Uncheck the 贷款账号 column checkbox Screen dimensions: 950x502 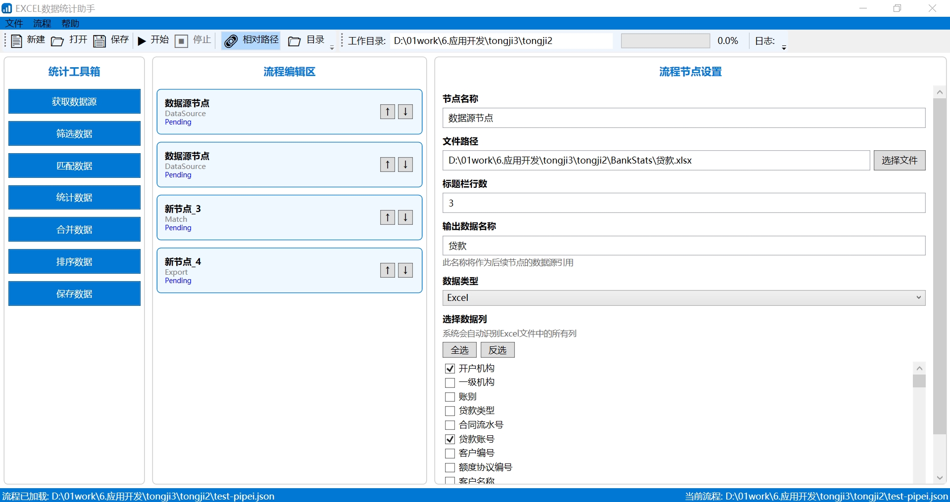point(450,439)
